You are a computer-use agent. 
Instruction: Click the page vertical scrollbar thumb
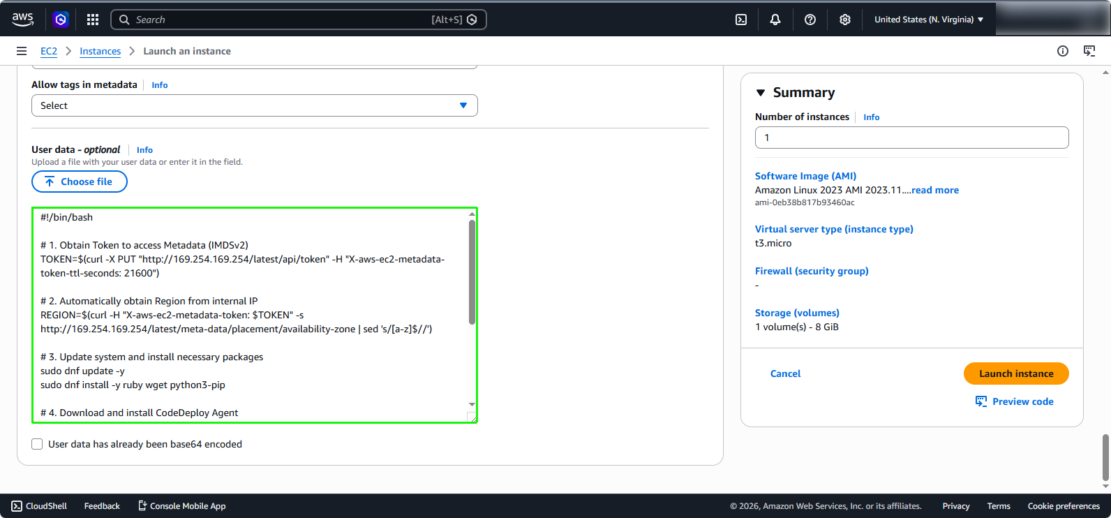click(x=1105, y=457)
